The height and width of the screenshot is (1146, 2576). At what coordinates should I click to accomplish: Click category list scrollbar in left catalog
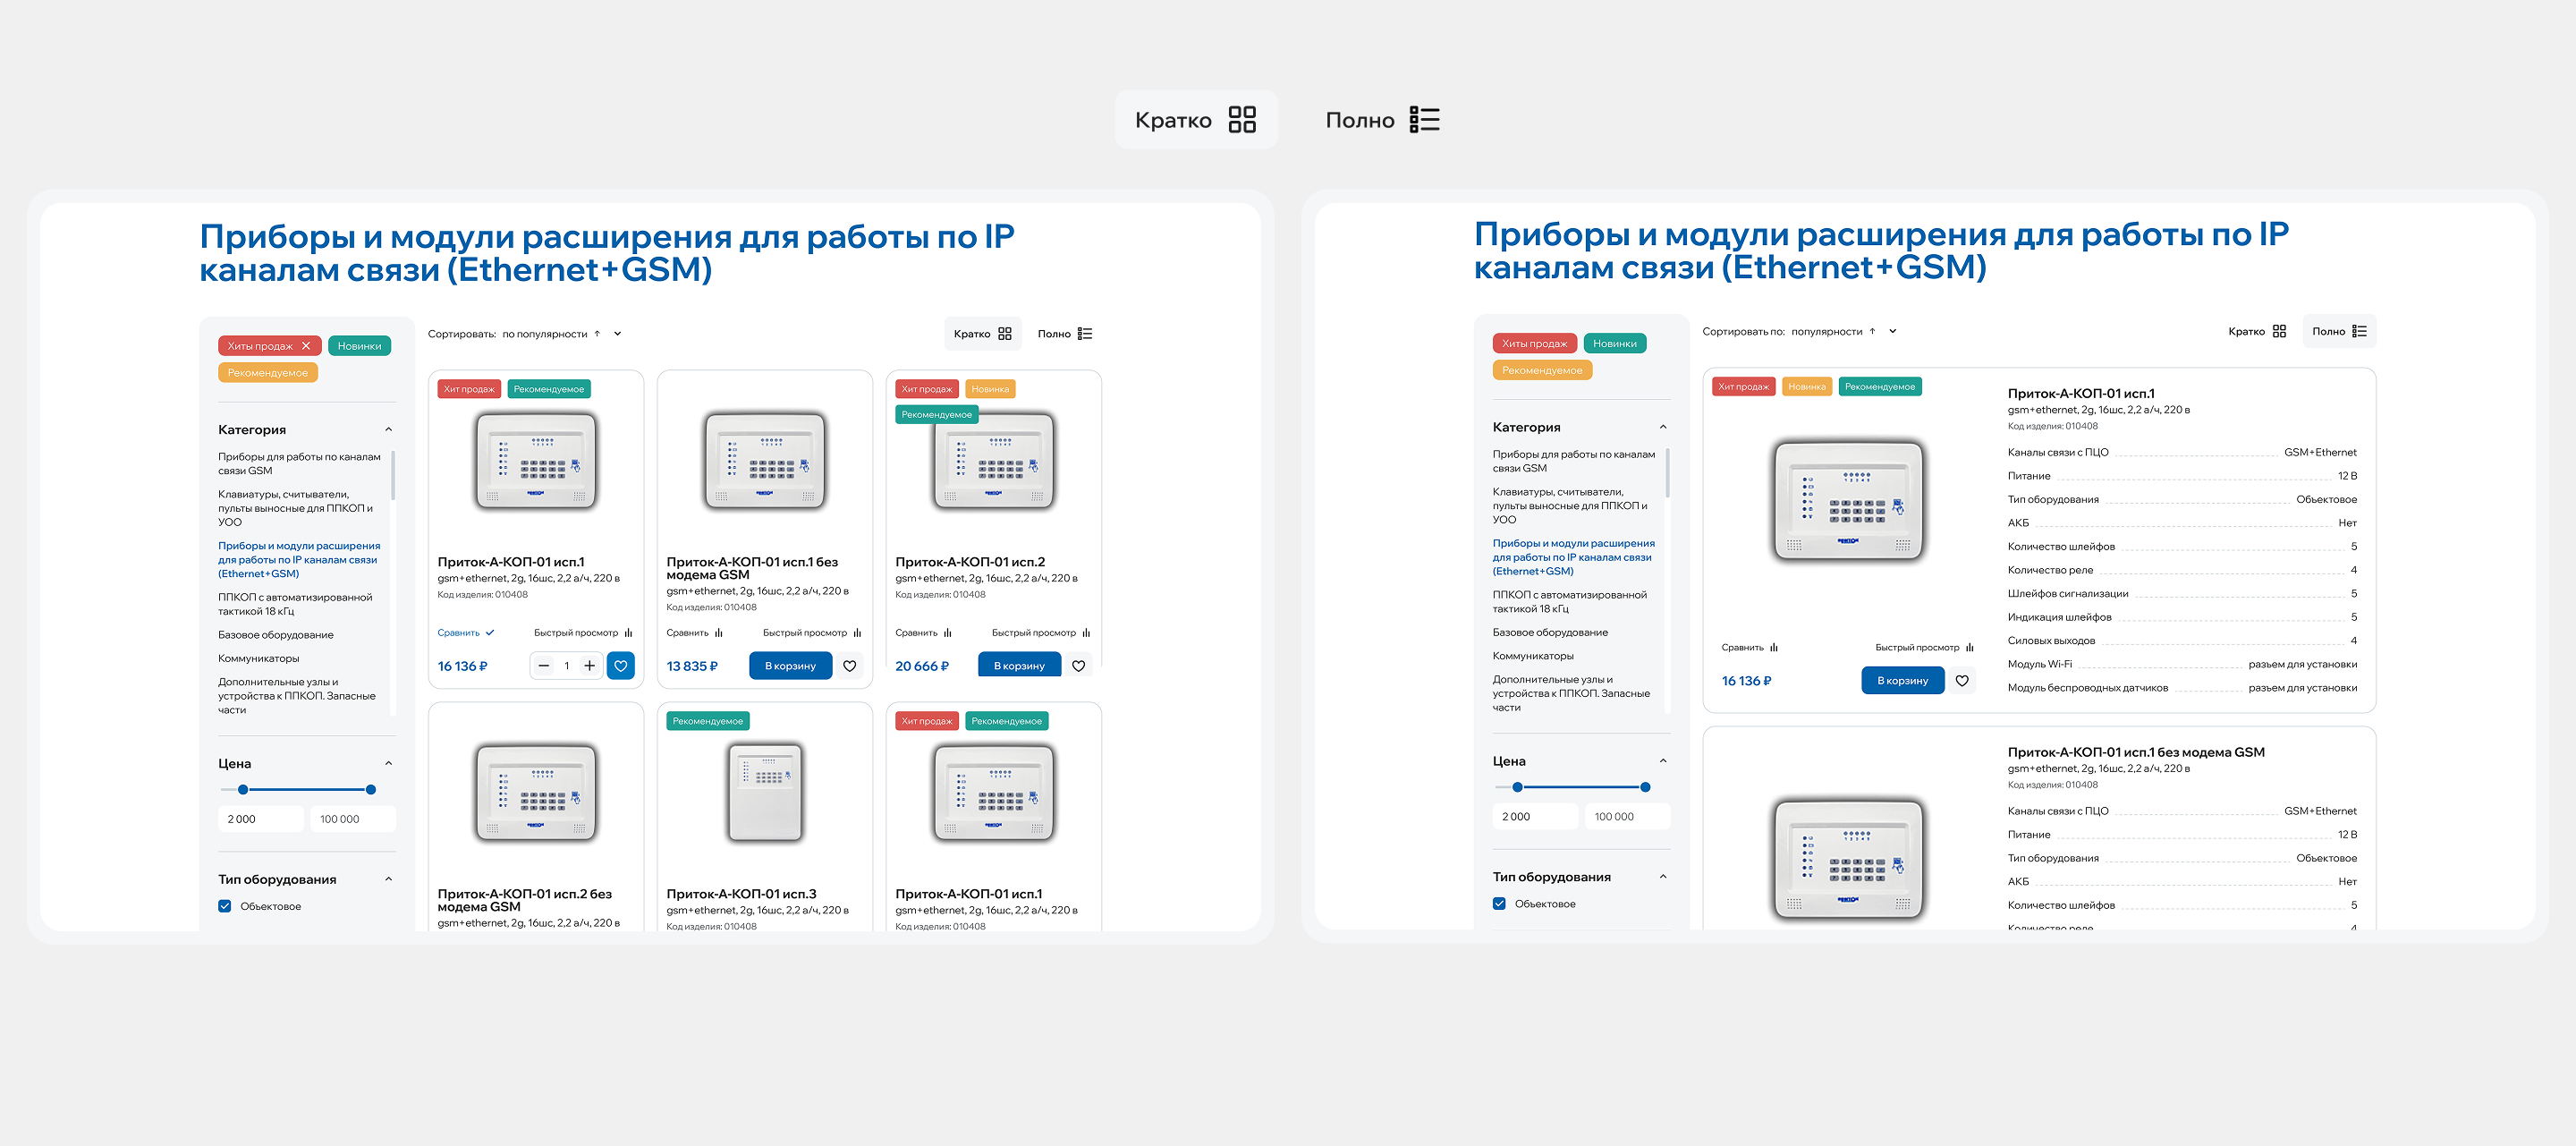click(393, 476)
